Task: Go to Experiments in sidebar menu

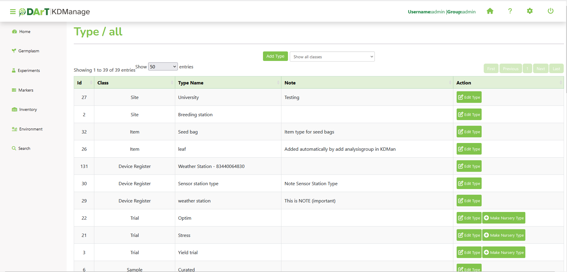Action: point(29,71)
